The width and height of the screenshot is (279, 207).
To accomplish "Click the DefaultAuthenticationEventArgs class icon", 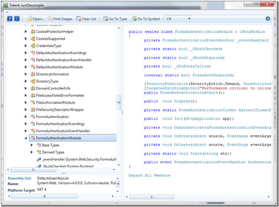I will [x=33, y=53].
